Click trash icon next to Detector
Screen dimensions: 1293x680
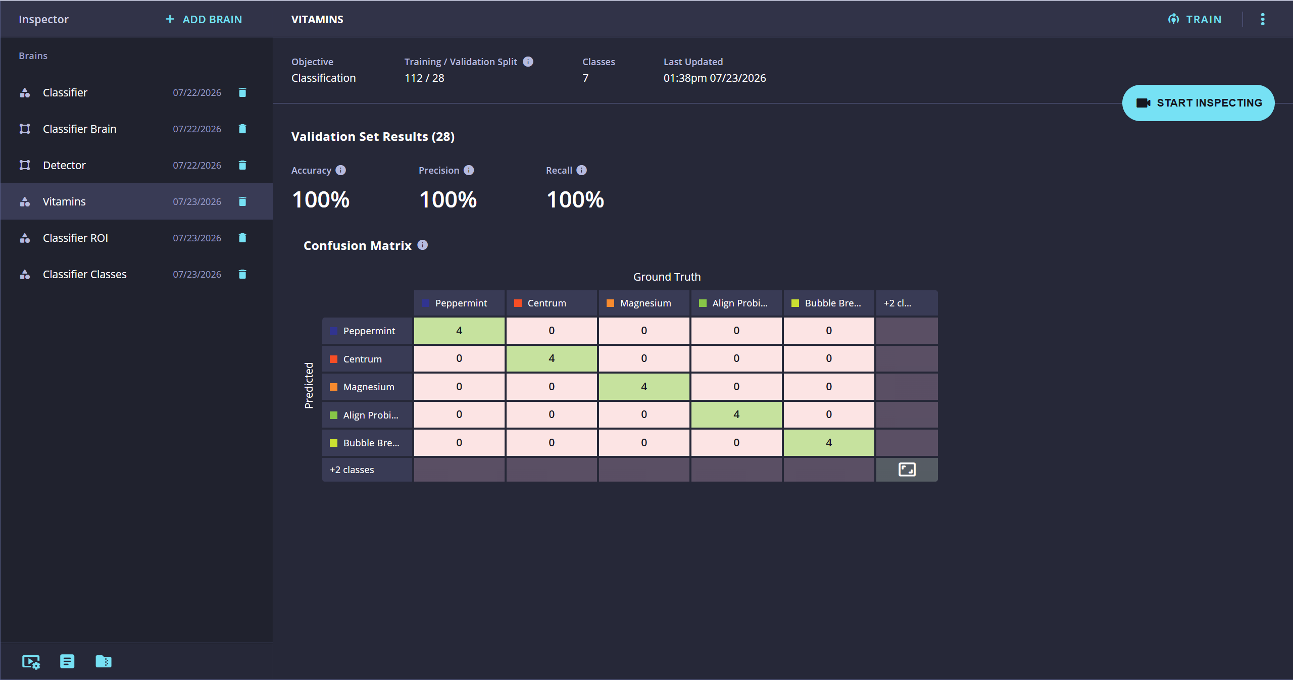pyautogui.click(x=242, y=165)
